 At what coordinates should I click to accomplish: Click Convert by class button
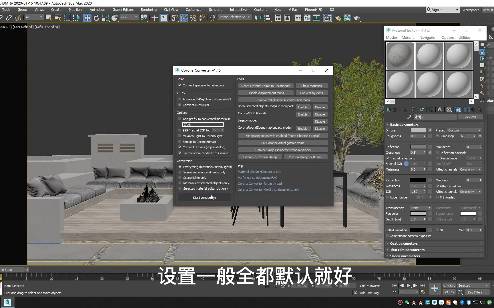pyautogui.click(x=311, y=93)
